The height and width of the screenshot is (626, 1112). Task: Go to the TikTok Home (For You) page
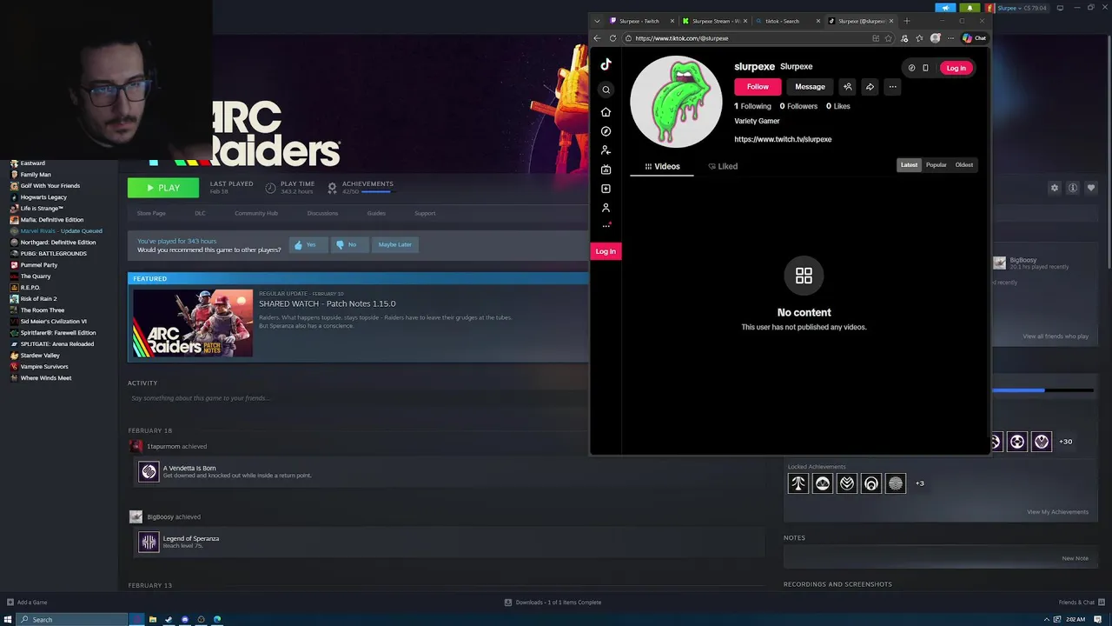coord(606,112)
